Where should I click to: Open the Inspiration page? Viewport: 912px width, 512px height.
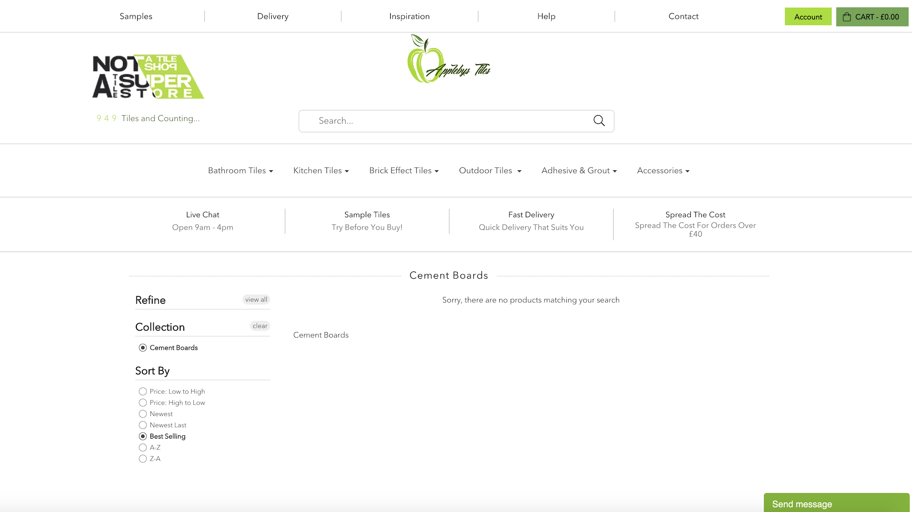tap(409, 16)
